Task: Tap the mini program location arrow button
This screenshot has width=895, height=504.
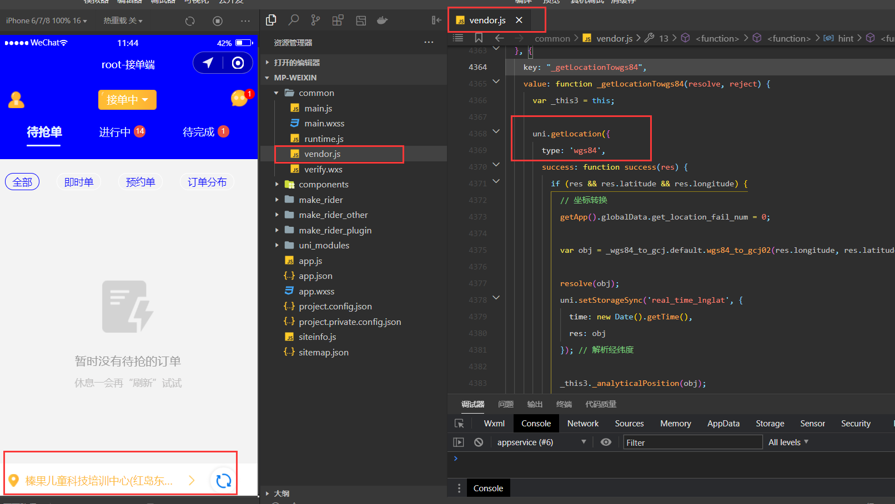Action: pyautogui.click(x=208, y=63)
